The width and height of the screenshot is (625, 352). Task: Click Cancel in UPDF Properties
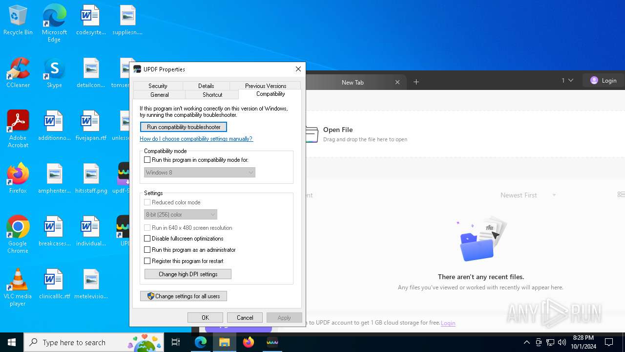point(245,318)
